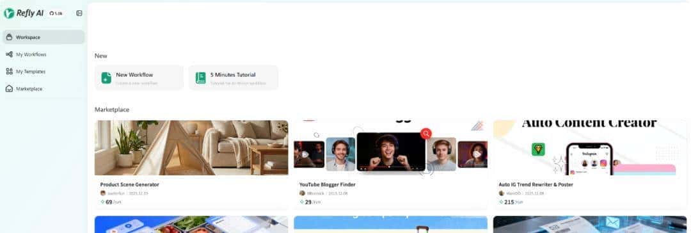Viewport: 691px width, 233px height.
Task: Click credit icon beside 29 /run
Action: 302,202
